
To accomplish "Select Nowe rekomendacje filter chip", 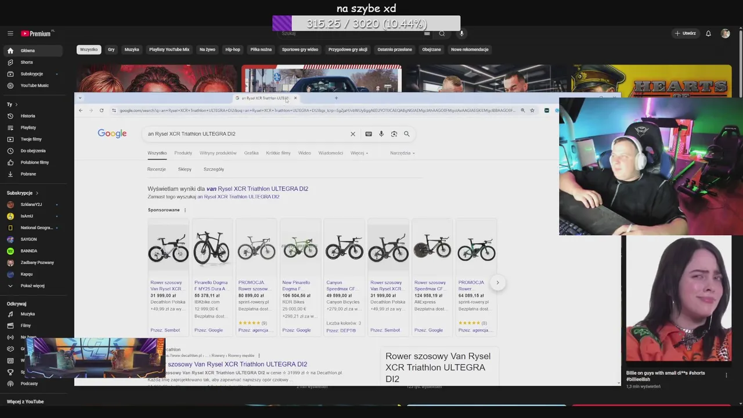I will (x=470, y=49).
